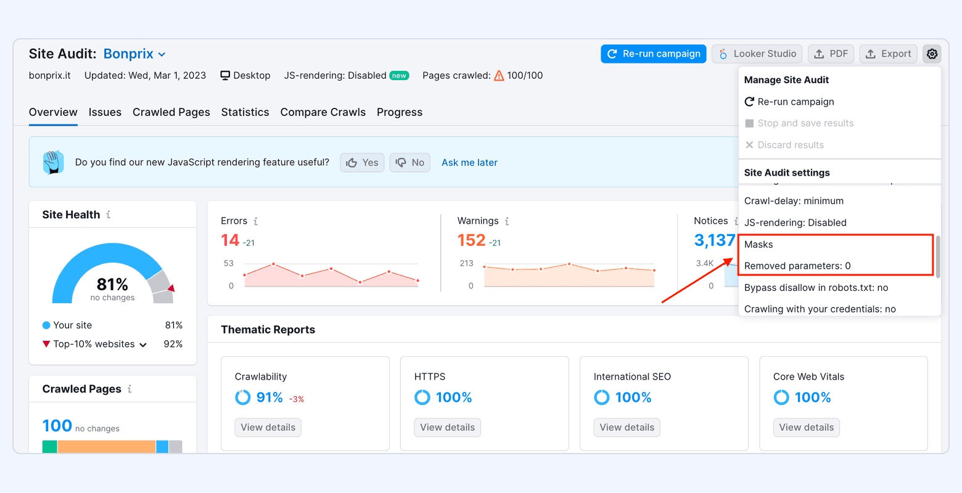
Task: View details for the Crawlability report
Action: pos(268,427)
